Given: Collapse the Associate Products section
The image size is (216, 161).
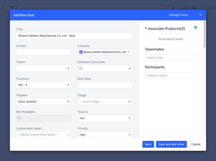Looking at the screenshot, I should click(146, 29).
